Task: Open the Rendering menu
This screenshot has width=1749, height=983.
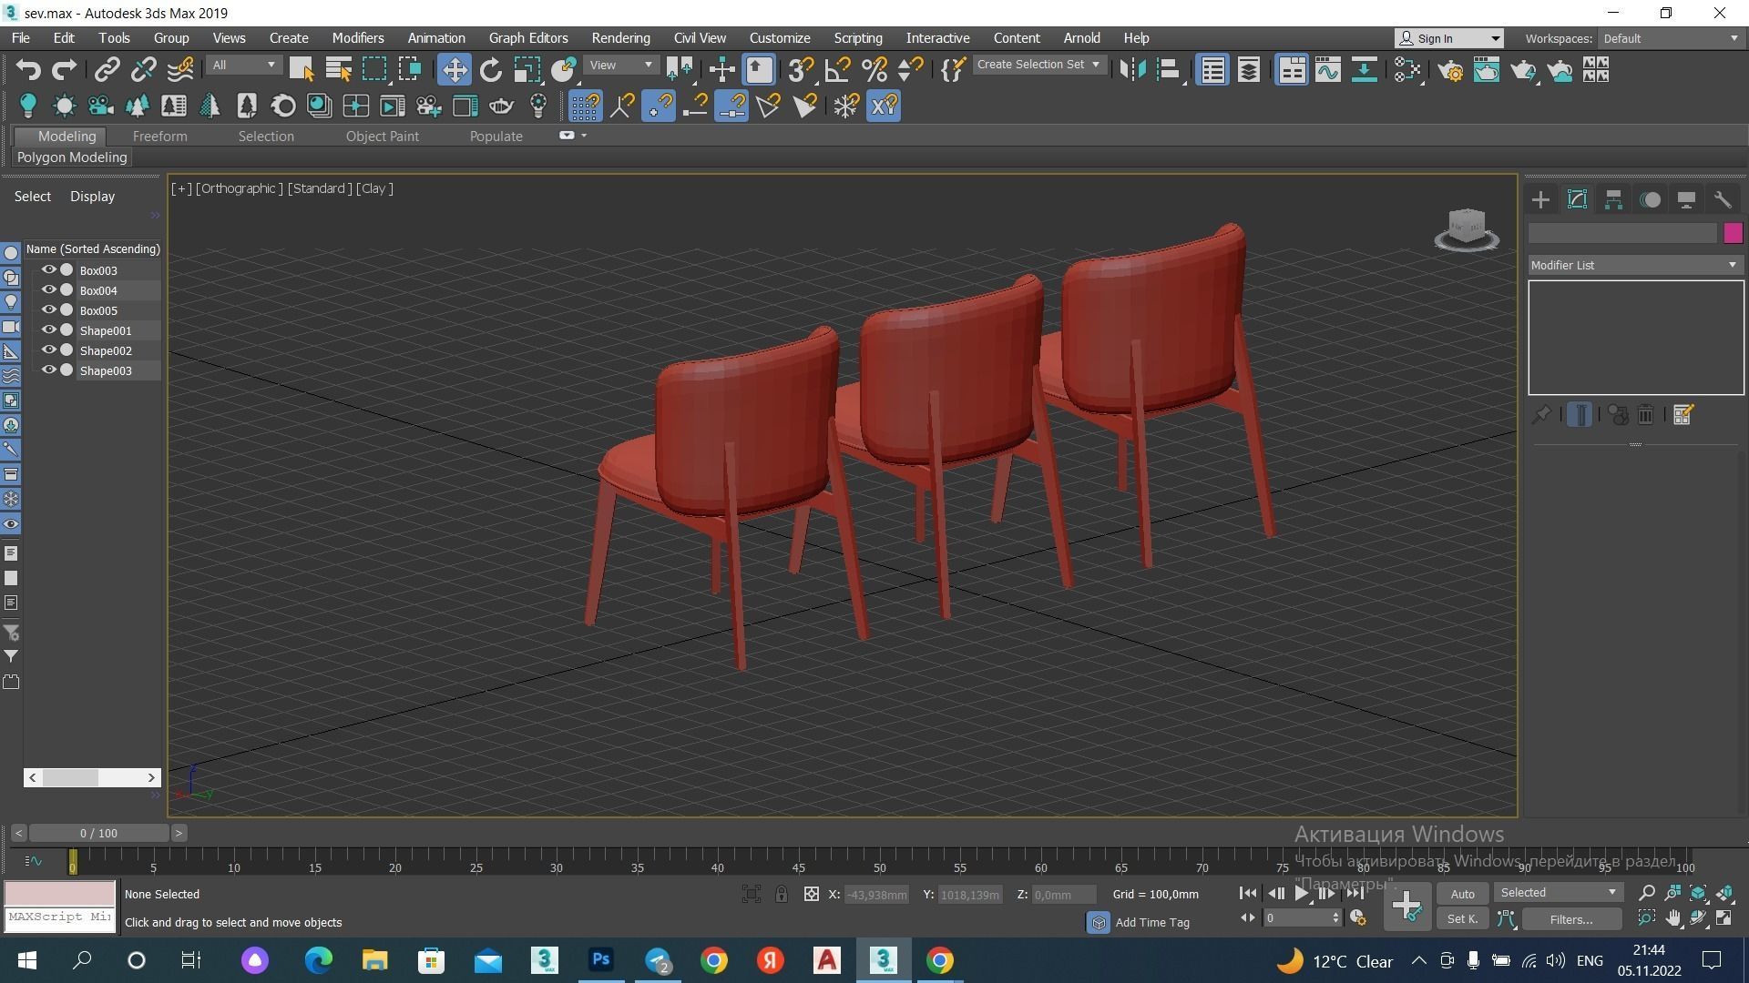Action: (620, 38)
